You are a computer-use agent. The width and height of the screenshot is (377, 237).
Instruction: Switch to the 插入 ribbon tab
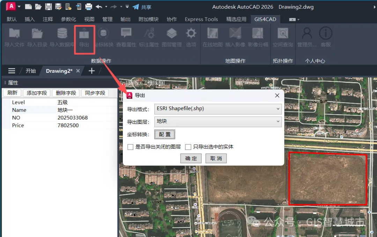[x=30, y=19]
